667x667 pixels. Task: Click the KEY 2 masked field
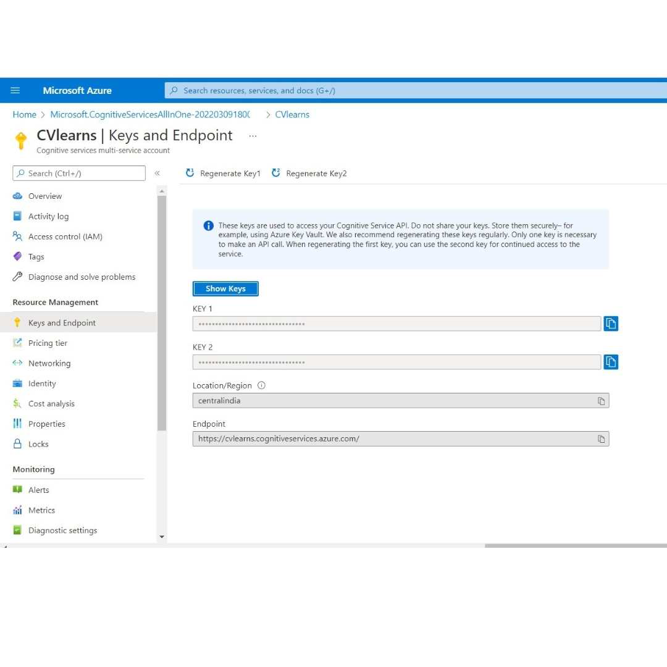click(x=396, y=363)
